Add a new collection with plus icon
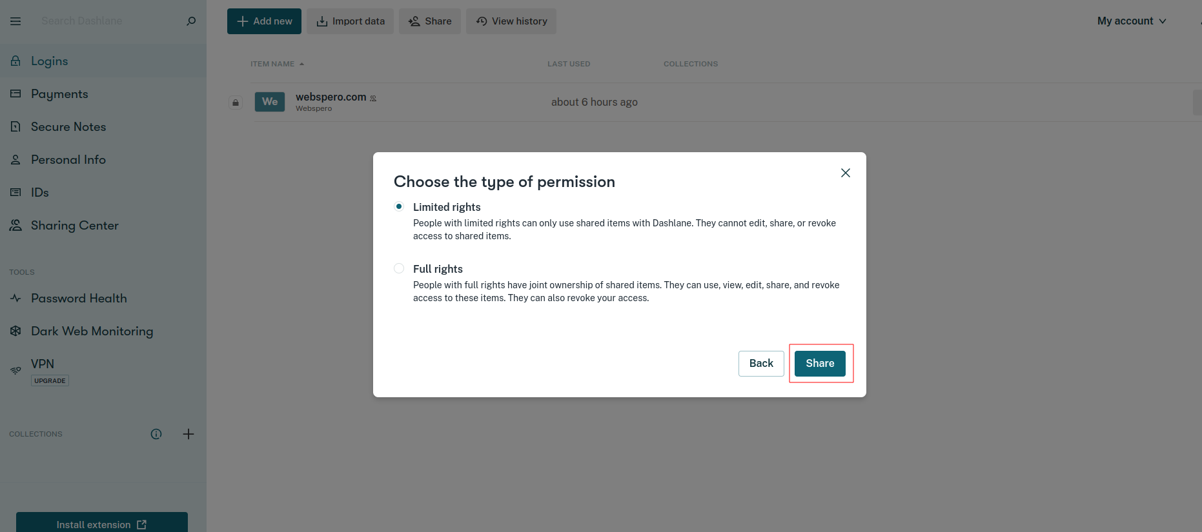The image size is (1202, 532). 188,434
